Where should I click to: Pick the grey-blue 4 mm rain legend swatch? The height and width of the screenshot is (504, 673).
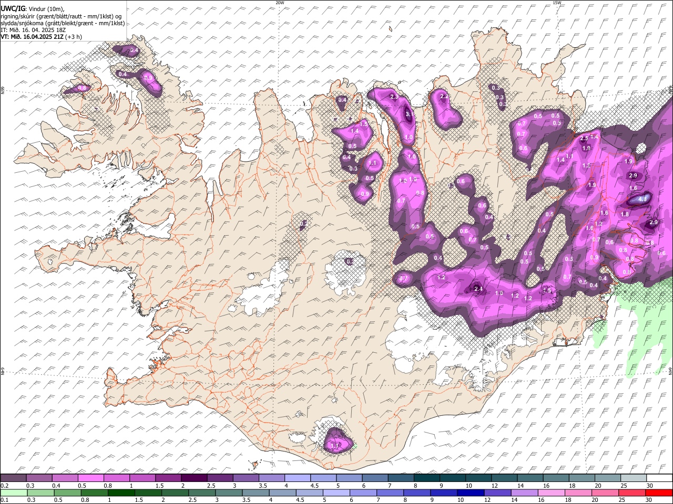click(x=282, y=492)
